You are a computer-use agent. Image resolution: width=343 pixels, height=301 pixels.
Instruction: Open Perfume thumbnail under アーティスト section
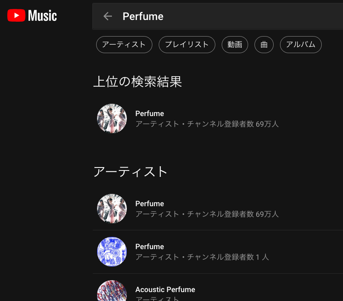[x=112, y=209]
